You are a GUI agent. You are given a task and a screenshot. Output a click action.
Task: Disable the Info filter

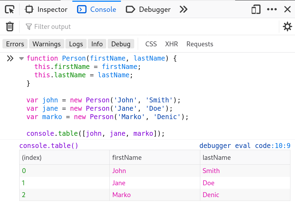click(97, 44)
